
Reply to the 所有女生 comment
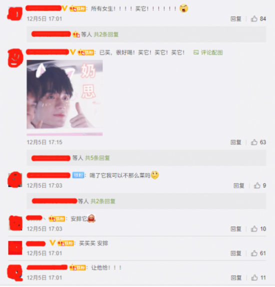coord(236,19)
